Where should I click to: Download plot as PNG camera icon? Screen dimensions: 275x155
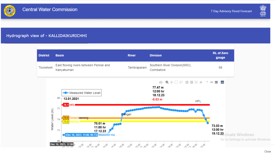pos(161,82)
